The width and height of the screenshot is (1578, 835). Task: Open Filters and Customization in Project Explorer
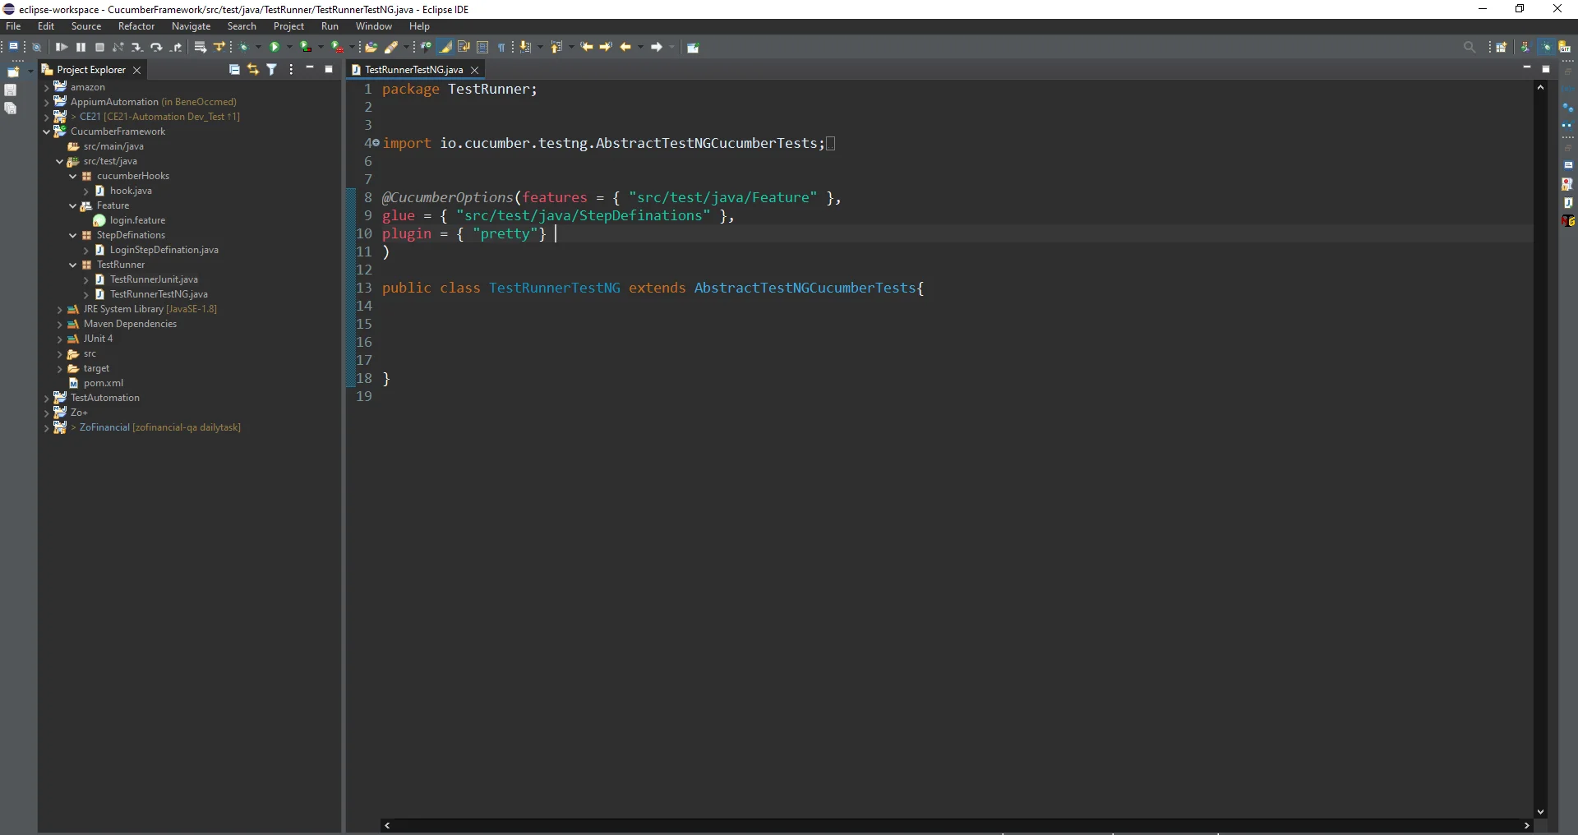pyautogui.click(x=272, y=70)
